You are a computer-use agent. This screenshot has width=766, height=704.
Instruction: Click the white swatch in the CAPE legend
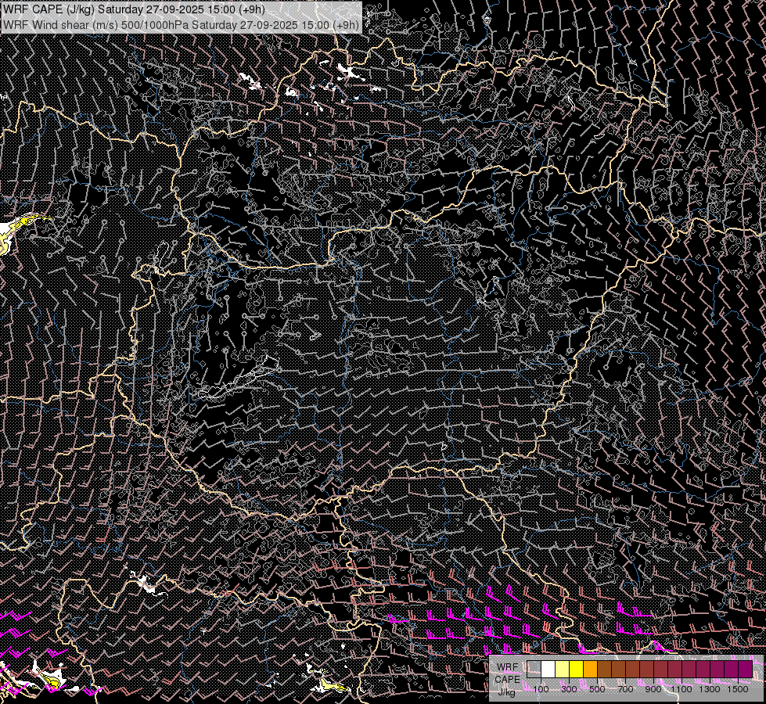click(548, 669)
